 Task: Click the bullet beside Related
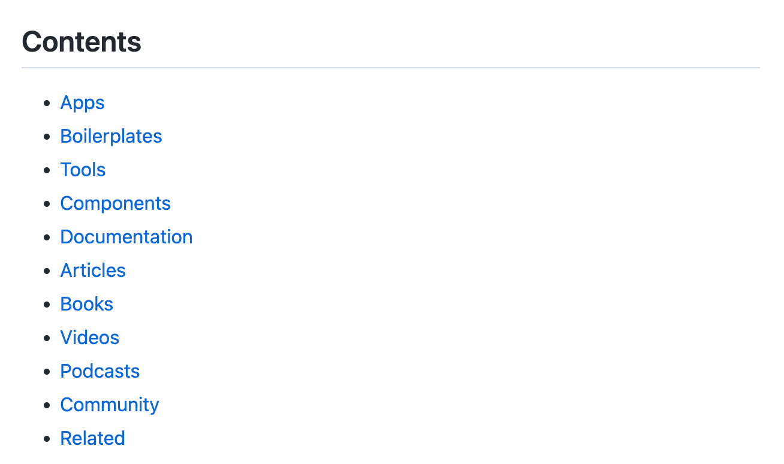(x=47, y=439)
